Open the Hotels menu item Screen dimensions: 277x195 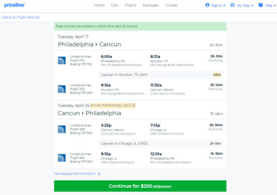point(99,6)
